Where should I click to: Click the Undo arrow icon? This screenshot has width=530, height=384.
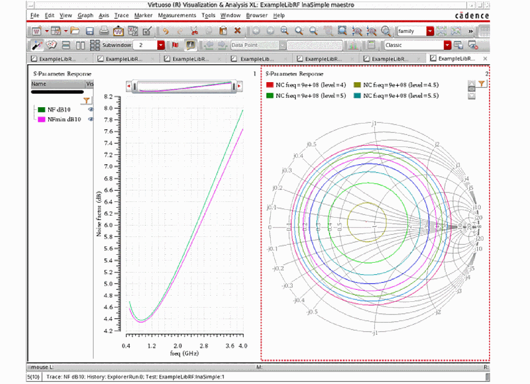(165, 31)
